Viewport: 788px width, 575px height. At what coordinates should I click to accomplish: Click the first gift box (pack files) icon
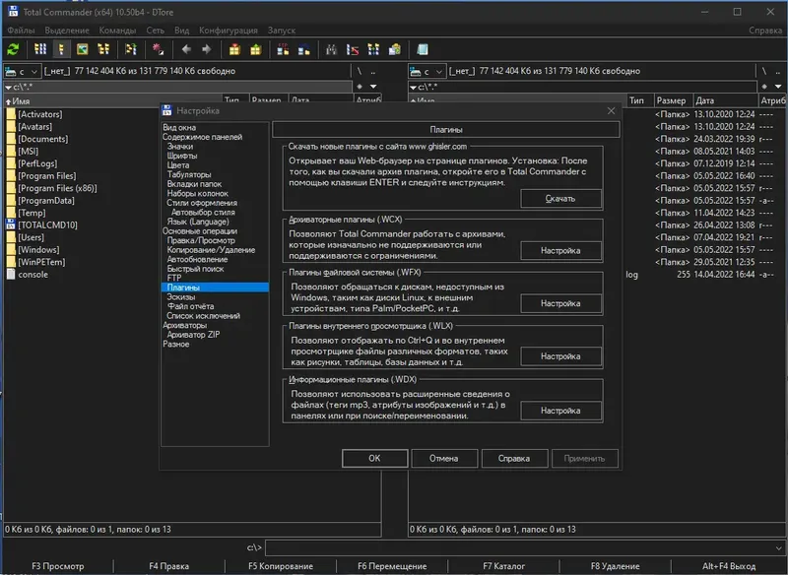point(234,48)
